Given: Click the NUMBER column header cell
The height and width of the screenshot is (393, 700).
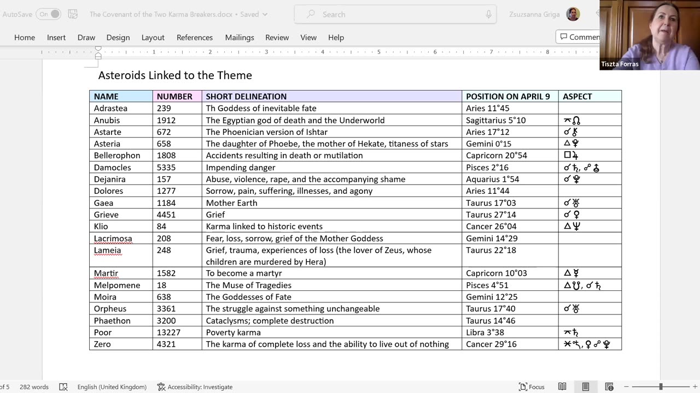Looking at the screenshot, I should point(177,97).
